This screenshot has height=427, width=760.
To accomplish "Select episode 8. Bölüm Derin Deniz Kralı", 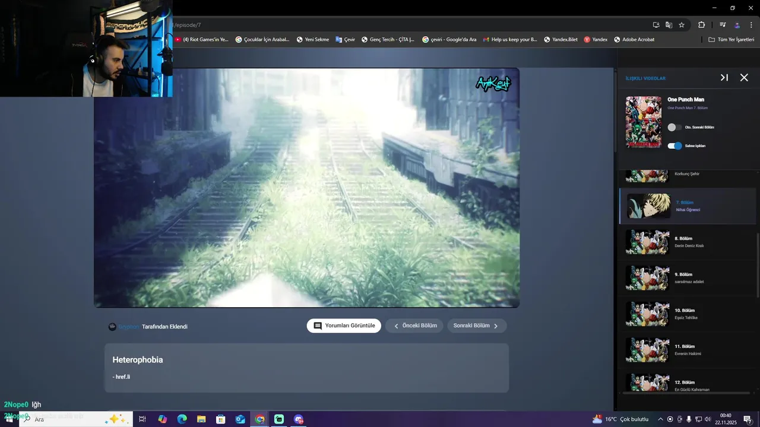I will [x=688, y=242].
